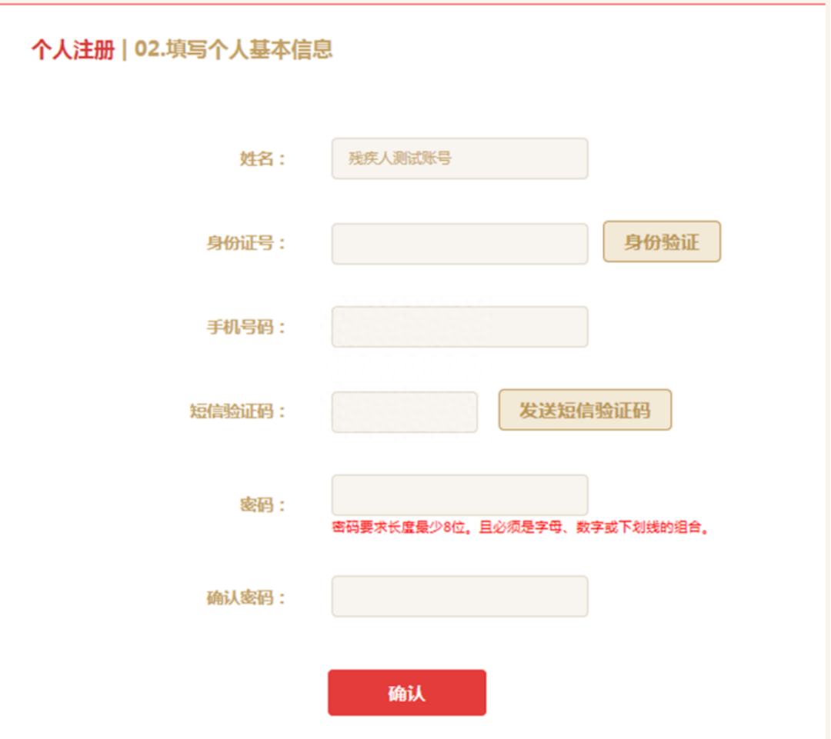
Task: Click the 短信验证码 SMS code input box
Action: (x=404, y=411)
